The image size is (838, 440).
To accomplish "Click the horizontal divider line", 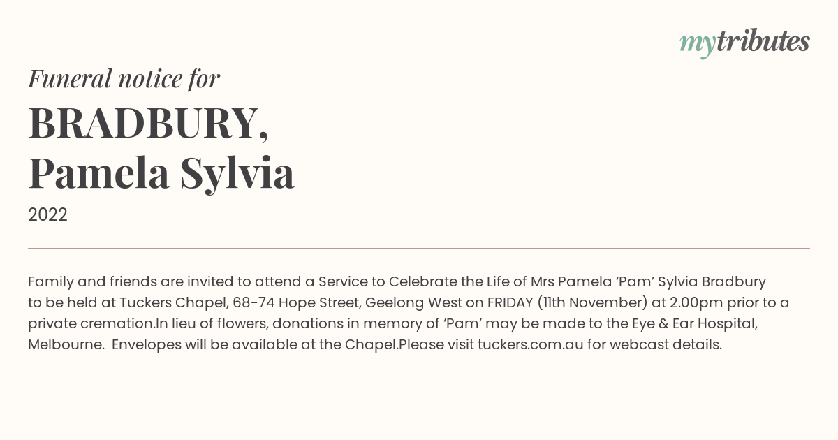I will (419, 248).
